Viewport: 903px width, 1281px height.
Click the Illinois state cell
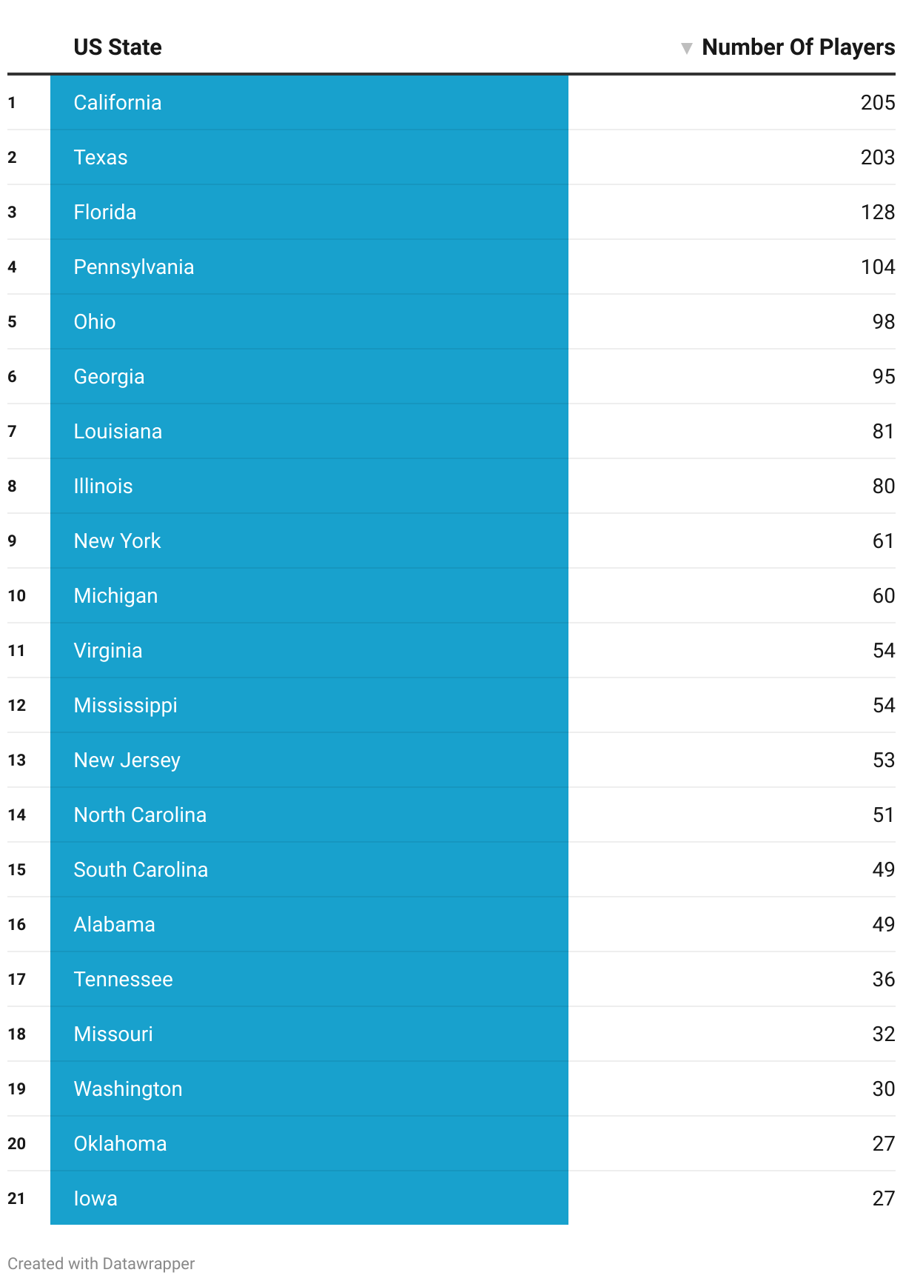pos(309,486)
